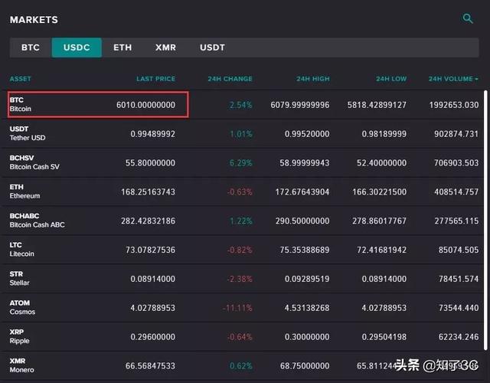This screenshot has height=383, width=490.
Task: Select the Litecoin asset row
Action: coord(242,250)
